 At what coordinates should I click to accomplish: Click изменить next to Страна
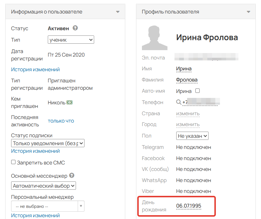click(188, 113)
